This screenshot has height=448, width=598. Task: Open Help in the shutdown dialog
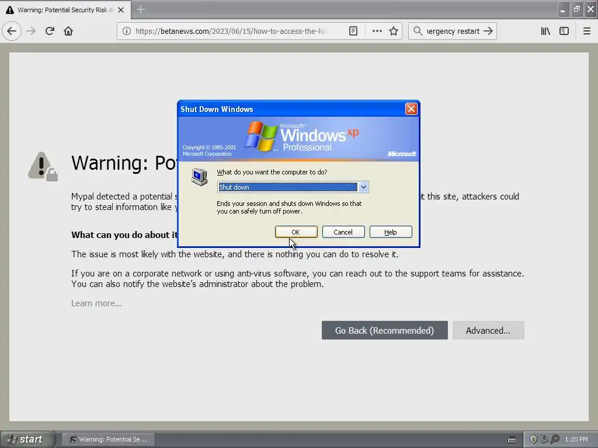click(x=391, y=232)
